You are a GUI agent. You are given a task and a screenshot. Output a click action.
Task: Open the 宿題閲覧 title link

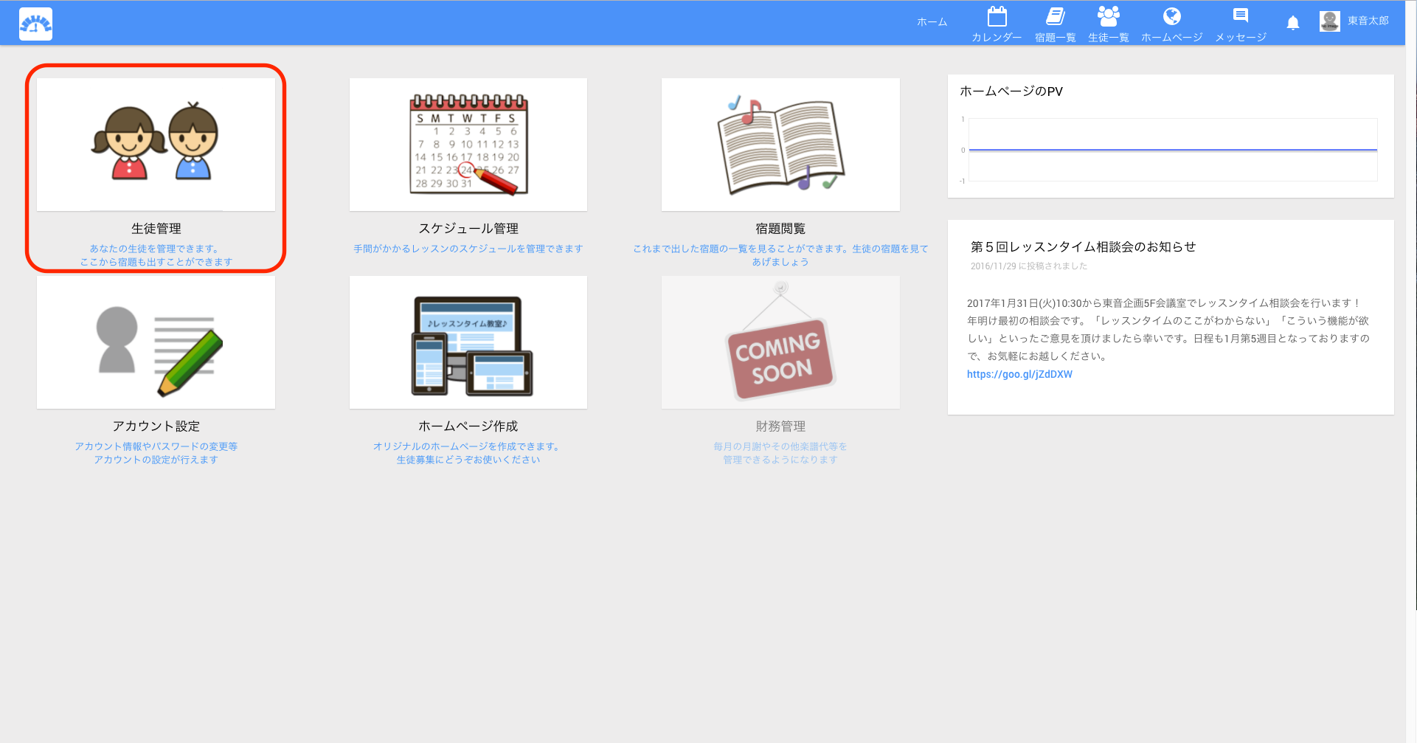point(780,229)
